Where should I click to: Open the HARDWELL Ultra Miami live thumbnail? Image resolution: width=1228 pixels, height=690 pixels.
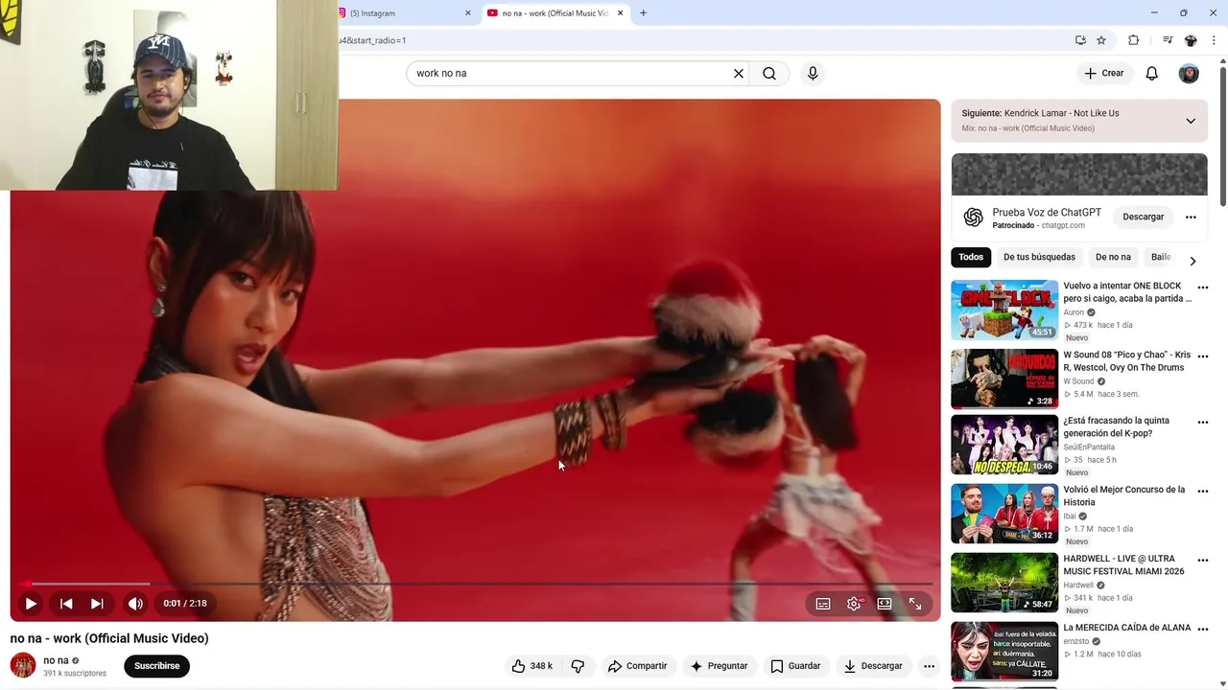(x=1004, y=583)
